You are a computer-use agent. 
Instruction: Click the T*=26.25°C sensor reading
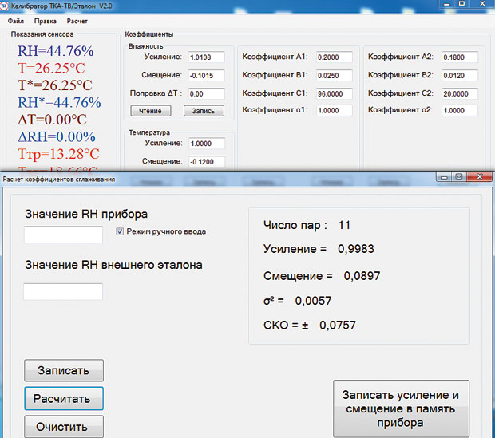55,85
